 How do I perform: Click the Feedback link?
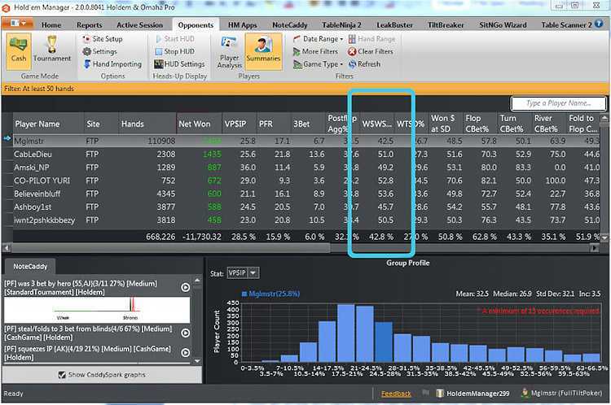(395, 394)
